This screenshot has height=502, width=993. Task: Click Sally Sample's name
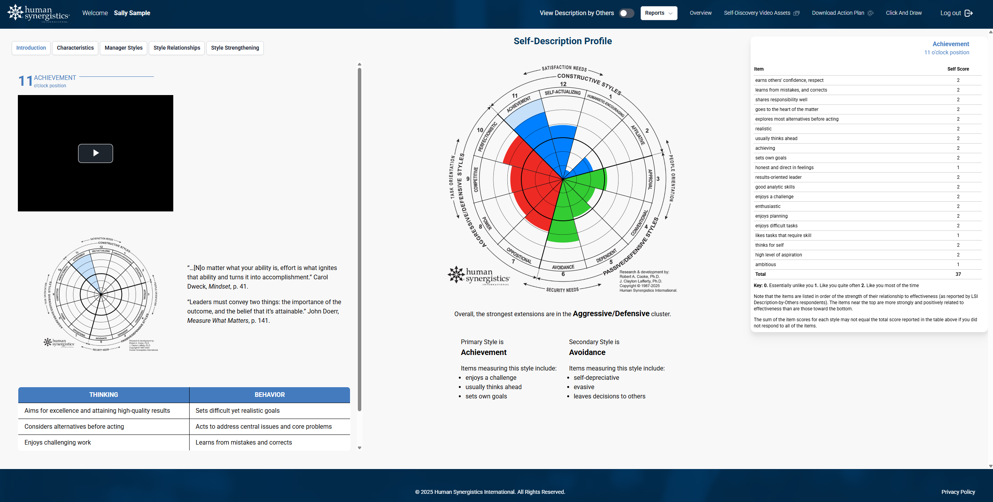click(x=132, y=13)
